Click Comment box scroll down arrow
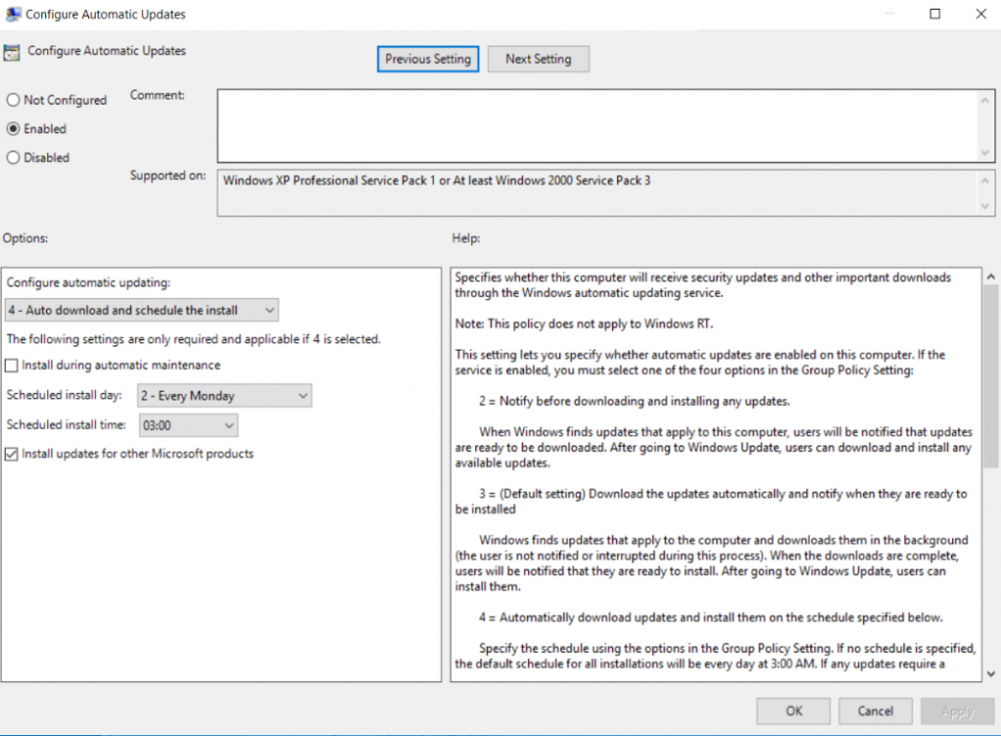The image size is (1001, 736). point(986,152)
